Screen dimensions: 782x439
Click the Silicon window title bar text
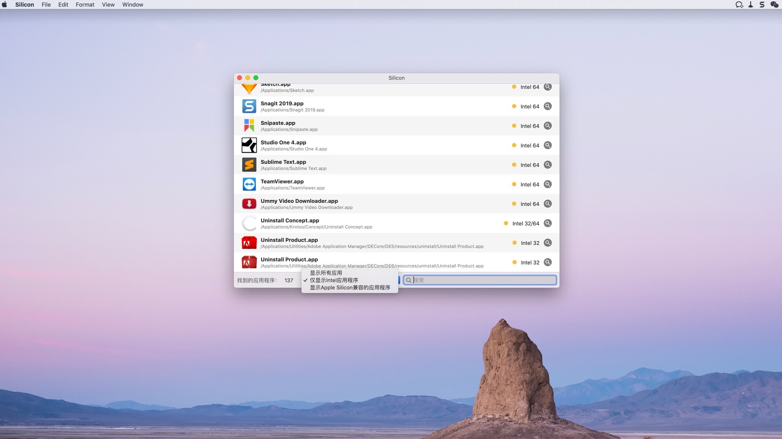point(396,78)
